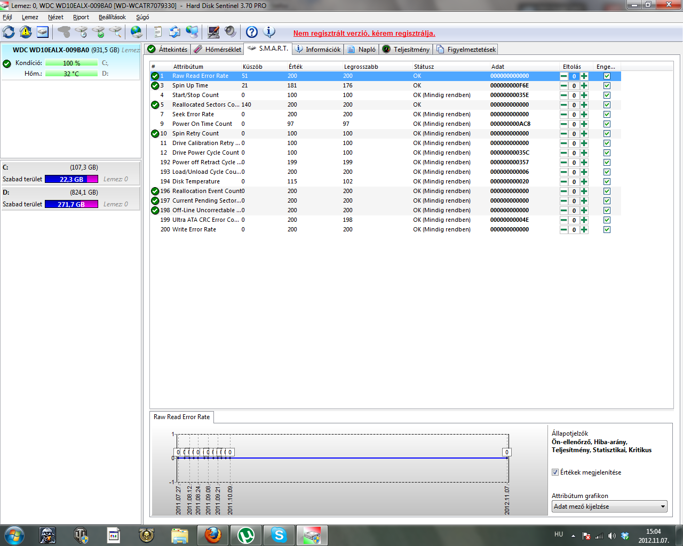The height and width of the screenshot is (546, 683).
Task: Switch to the Napló tab
Action: [362, 49]
